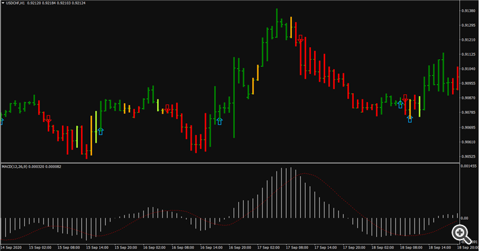Click the 0.90785 price axis label

468,113
